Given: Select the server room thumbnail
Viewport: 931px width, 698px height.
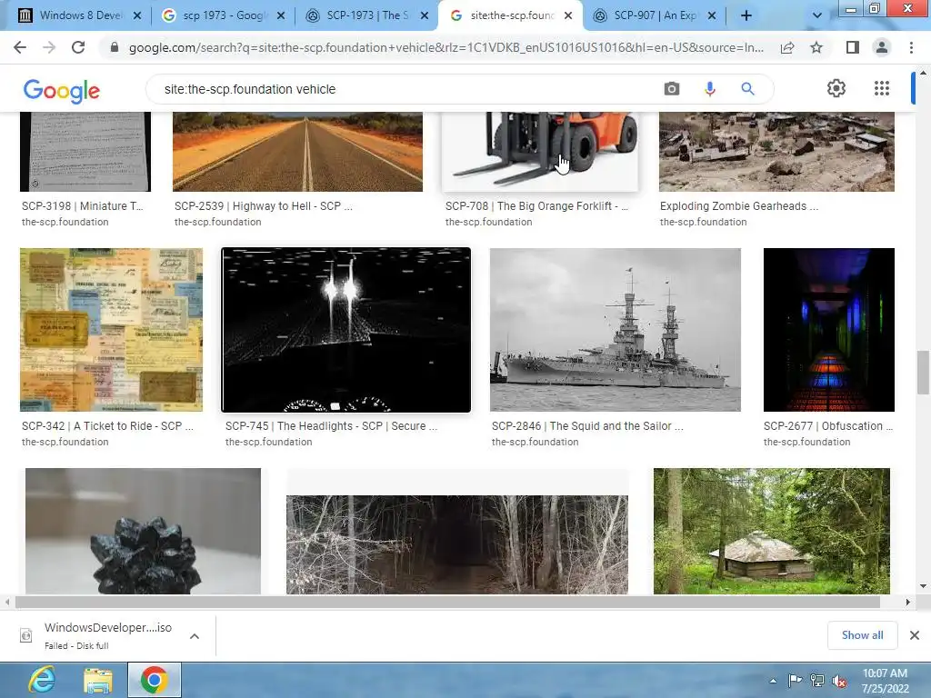Looking at the screenshot, I should (x=829, y=330).
